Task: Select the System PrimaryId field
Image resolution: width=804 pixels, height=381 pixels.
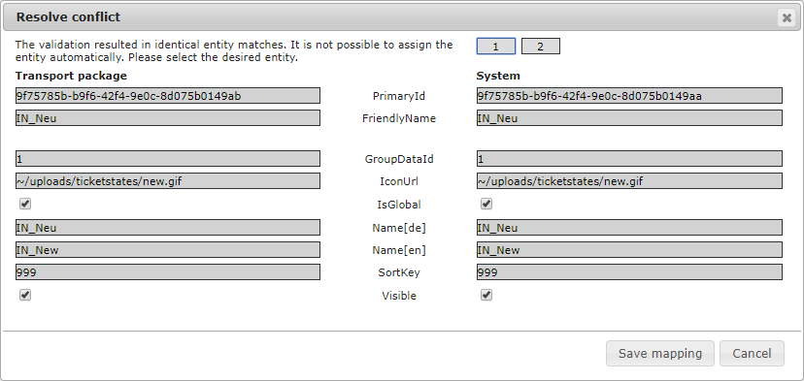Action: (x=629, y=95)
